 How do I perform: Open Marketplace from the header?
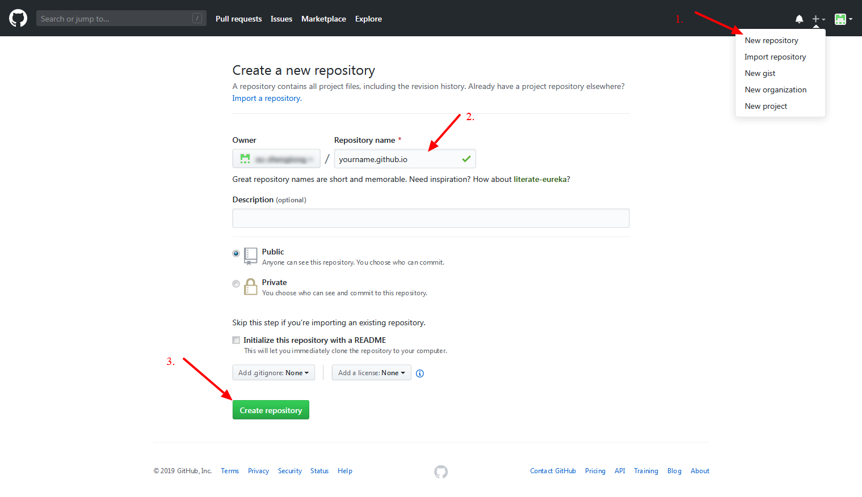click(x=323, y=19)
